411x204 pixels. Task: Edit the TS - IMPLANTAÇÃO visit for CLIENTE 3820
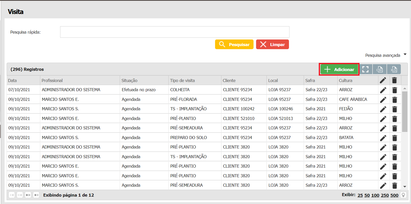click(x=383, y=157)
